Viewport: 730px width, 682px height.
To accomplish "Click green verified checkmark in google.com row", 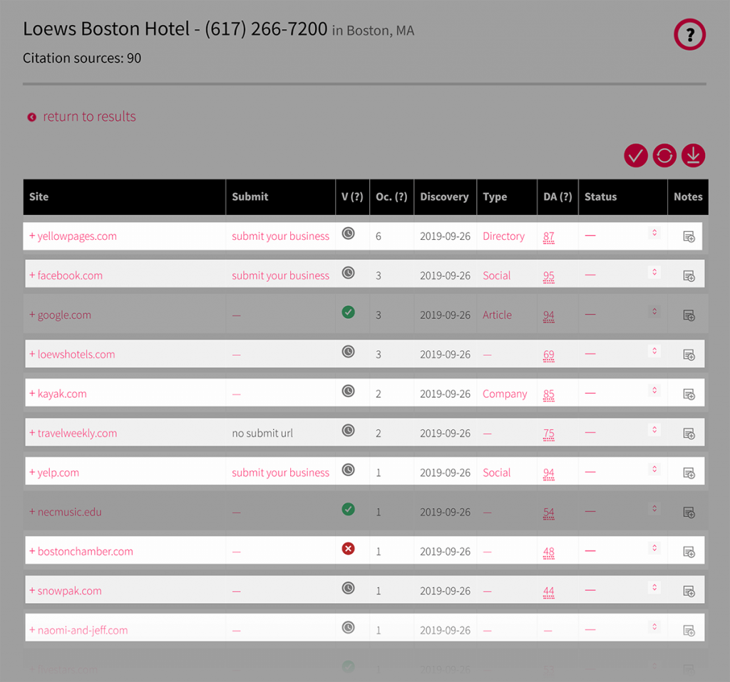I will point(348,313).
